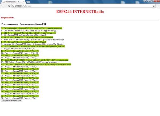This screenshot has width=160, height=116.
Task: Select row 0 Deutschlandfunk stream entry
Action: tap(31, 28)
